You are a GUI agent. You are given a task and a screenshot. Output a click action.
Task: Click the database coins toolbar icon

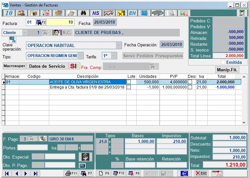point(171,13)
